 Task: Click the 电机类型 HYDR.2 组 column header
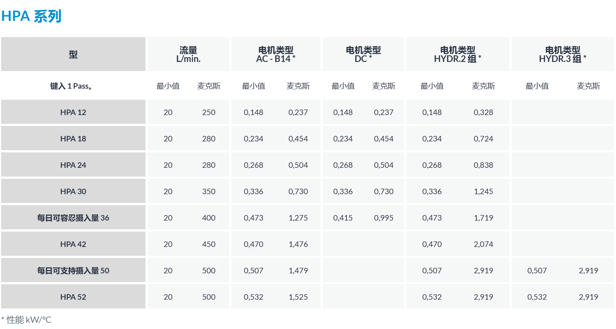pyautogui.click(x=458, y=54)
